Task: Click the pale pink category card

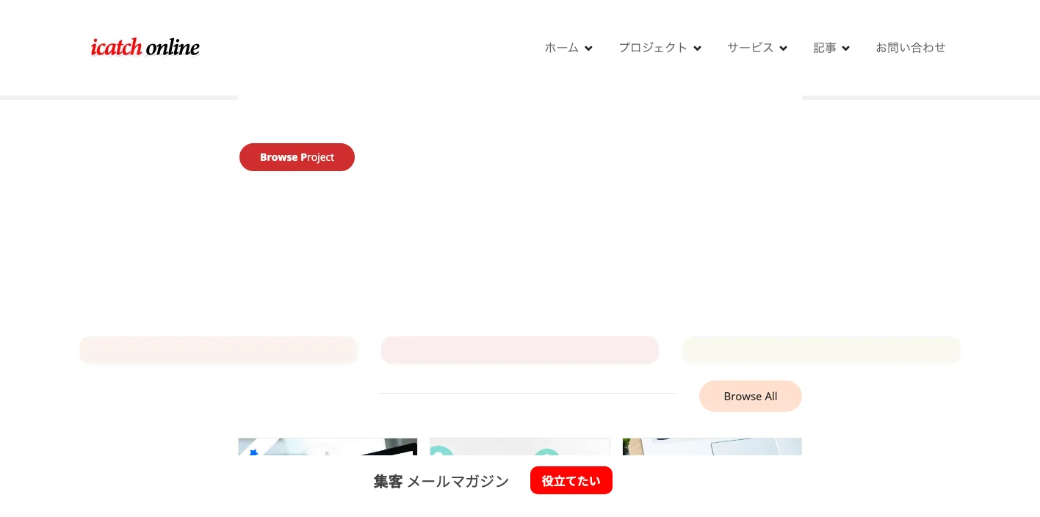Action: [x=520, y=350]
